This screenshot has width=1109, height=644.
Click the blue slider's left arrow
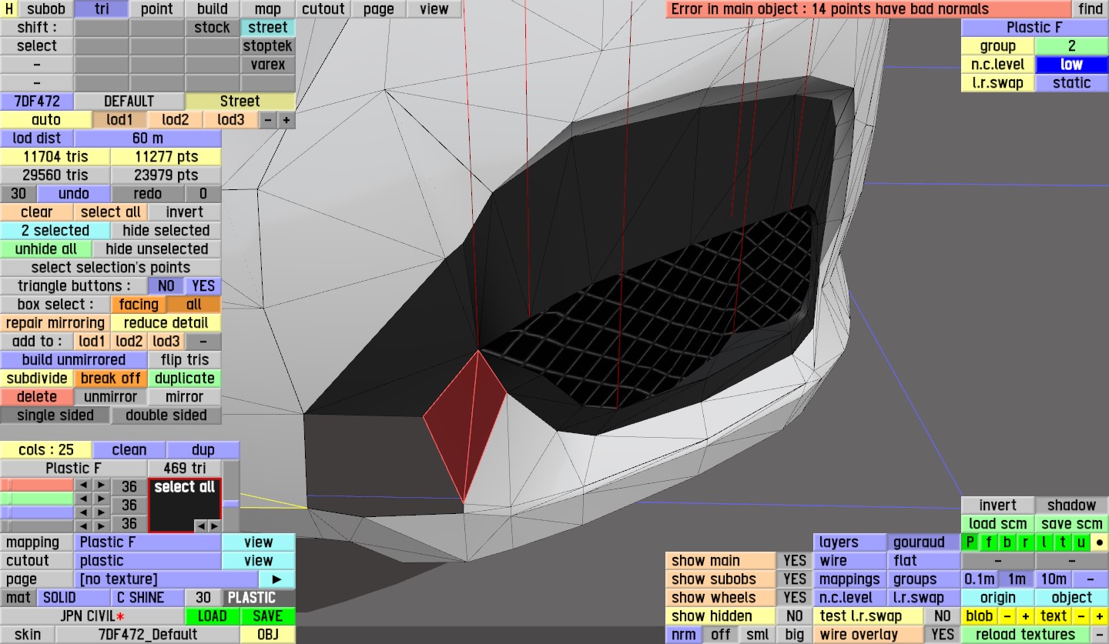pos(83,512)
